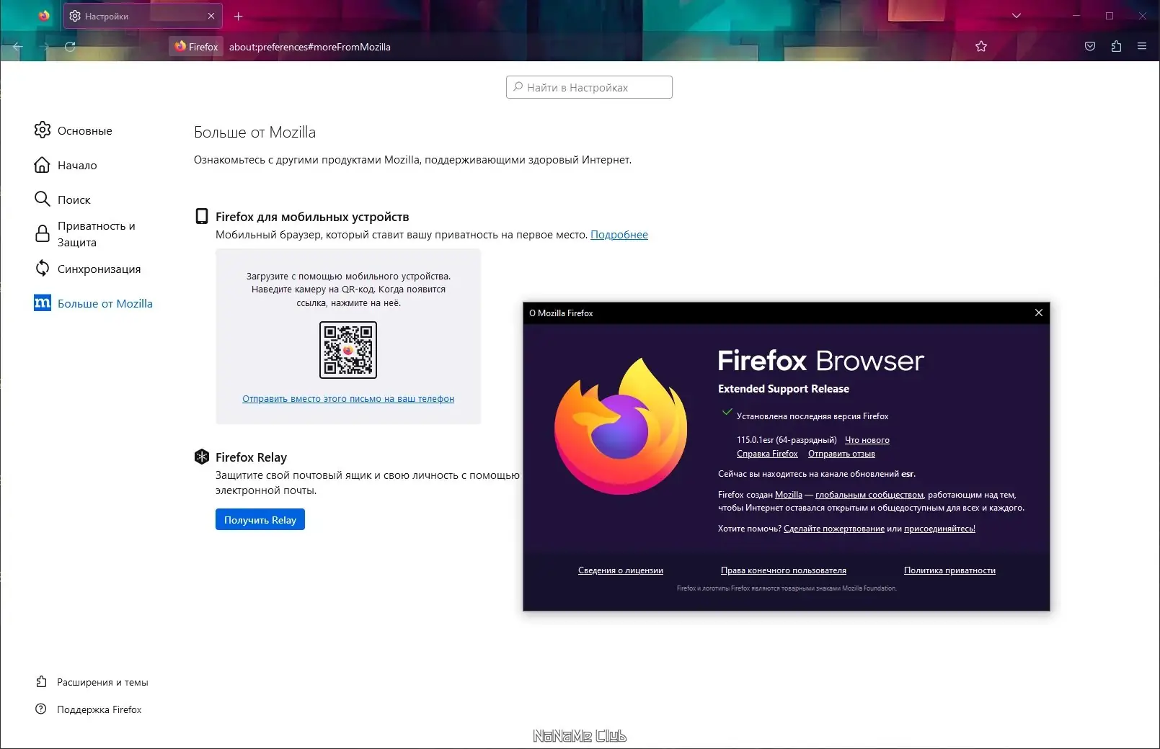Minimize the Firefox window
The width and height of the screenshot is (1160, 749).
click(x=1076, y=16)
